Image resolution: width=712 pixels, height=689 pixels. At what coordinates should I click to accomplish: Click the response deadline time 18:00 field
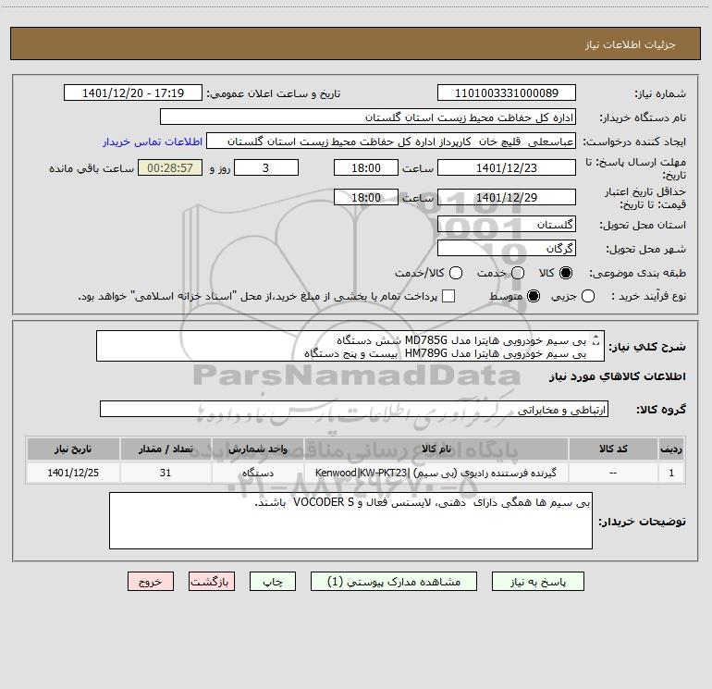tap(366, 167)
